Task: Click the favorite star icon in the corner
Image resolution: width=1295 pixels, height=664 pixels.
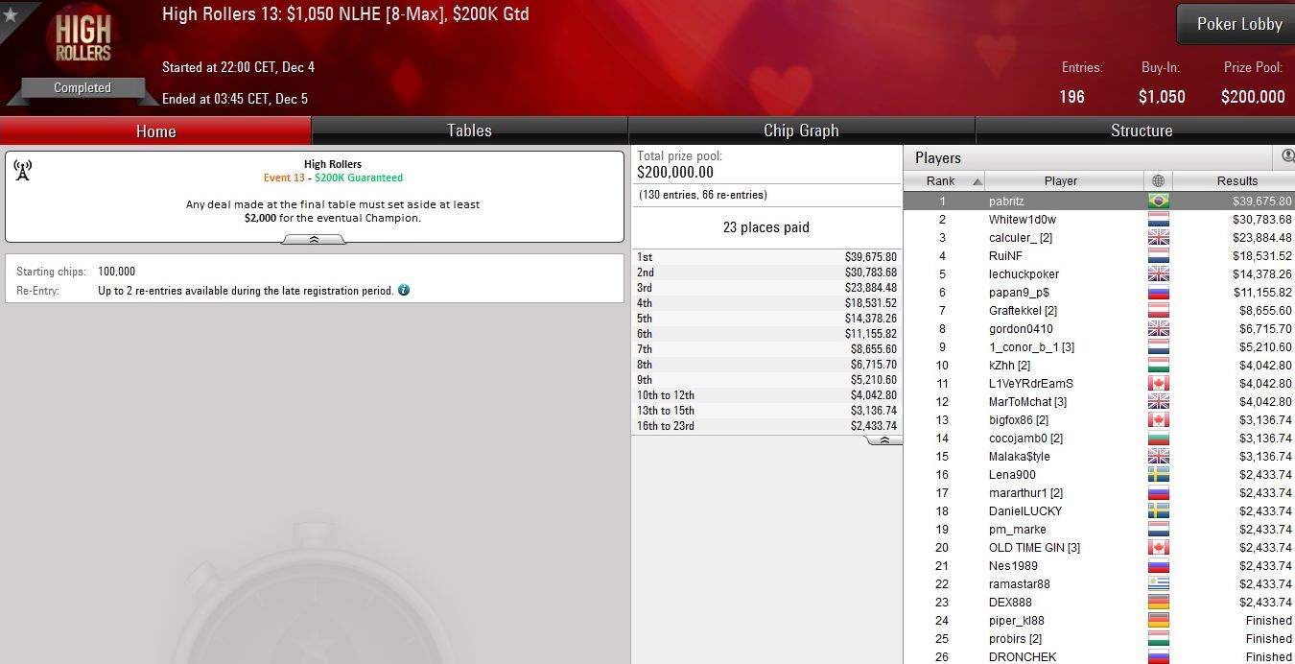Action: pos(11,13)
